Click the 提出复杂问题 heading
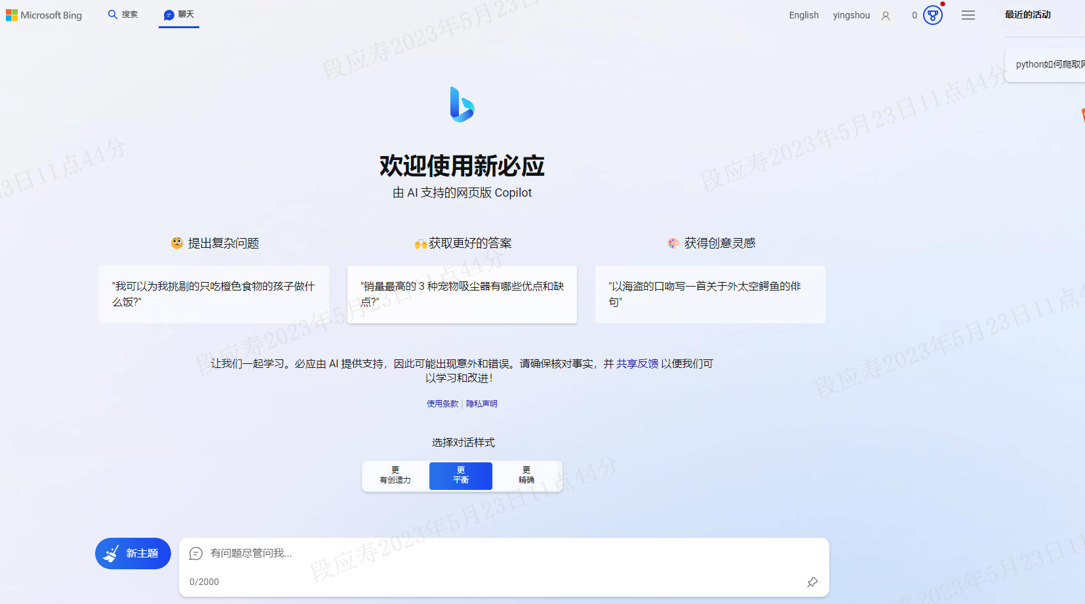Screen dimensions: 1085x604 [215, 243]
